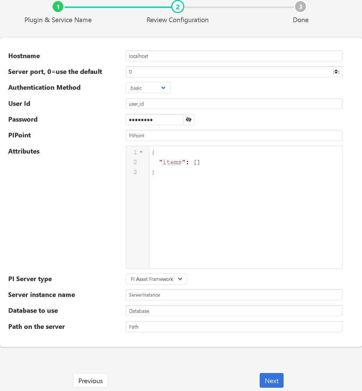Viewport: 362px width, 391px height.
Task: Open the PI Server type dropdown
Action: pyautogui.click(x=157, y=279)
